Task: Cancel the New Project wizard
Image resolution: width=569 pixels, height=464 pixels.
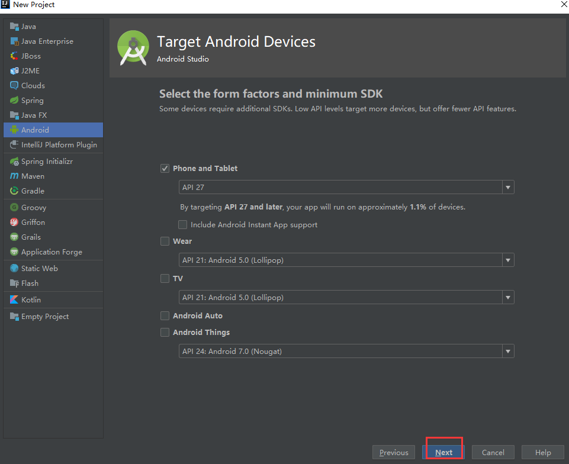Action: tap(493, 452)
